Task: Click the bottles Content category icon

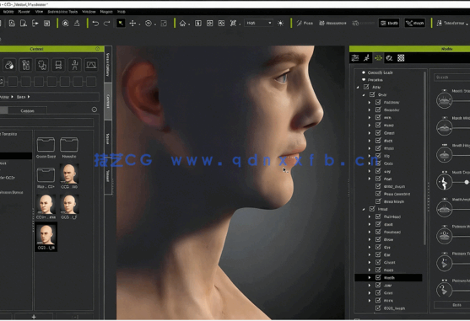Action: [25, 65]
